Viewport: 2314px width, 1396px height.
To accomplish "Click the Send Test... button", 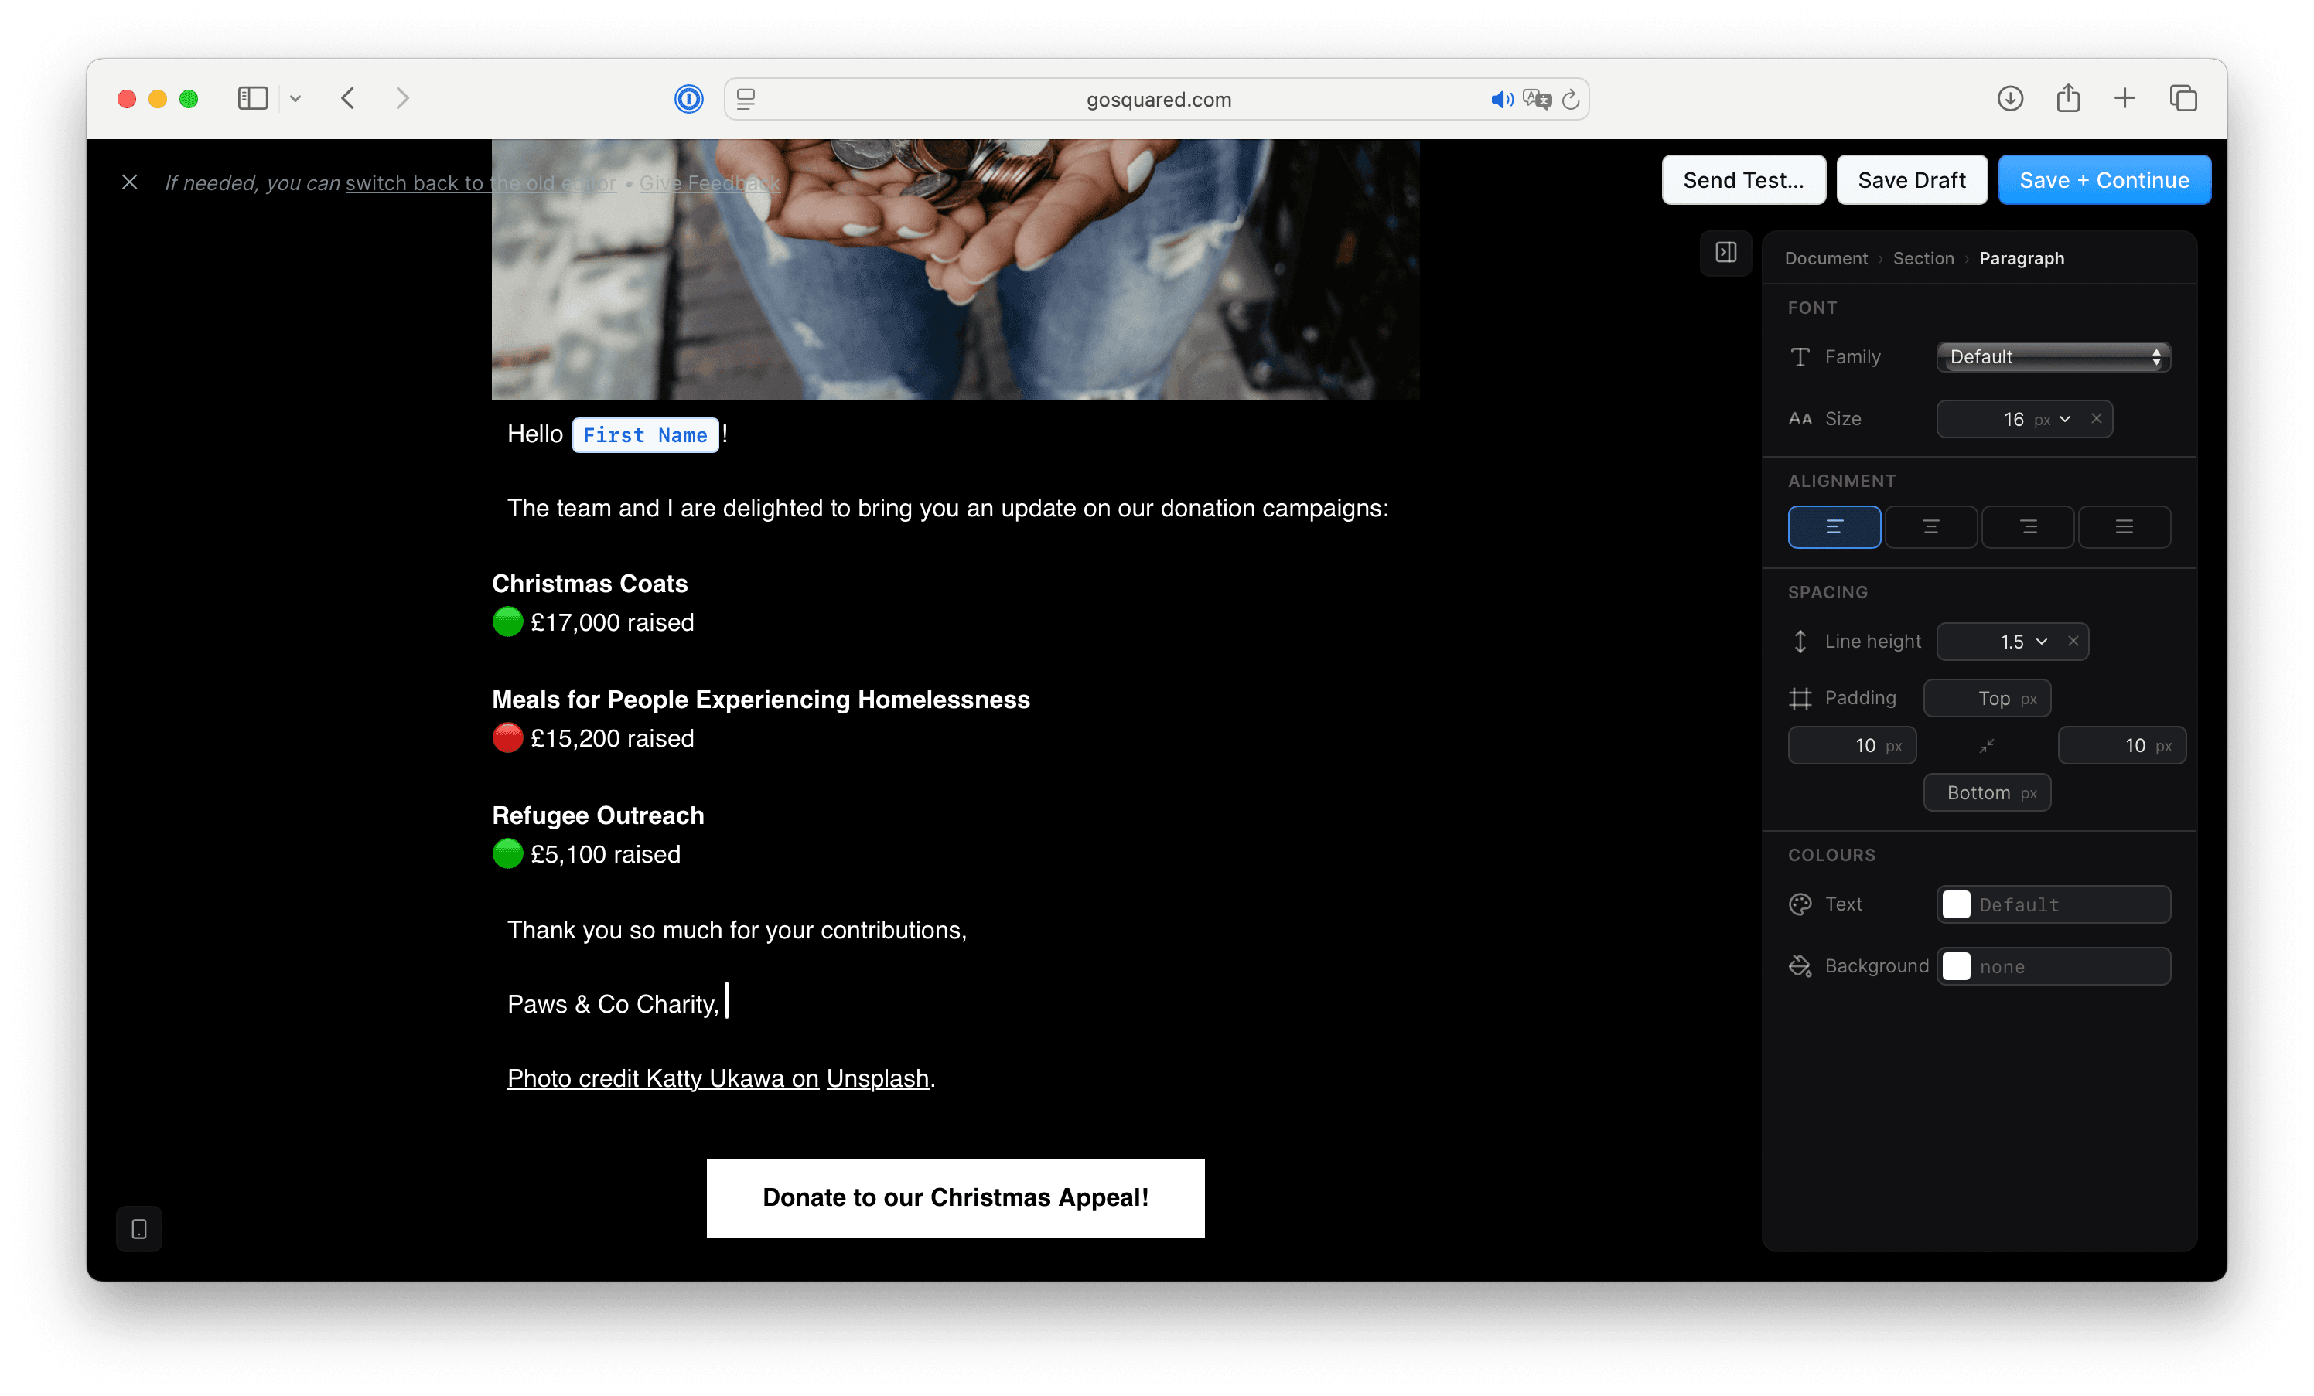I will click(1743, 179).
